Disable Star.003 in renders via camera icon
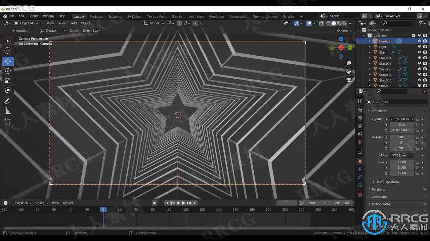The image size is (430, 241). click(425, 69)
